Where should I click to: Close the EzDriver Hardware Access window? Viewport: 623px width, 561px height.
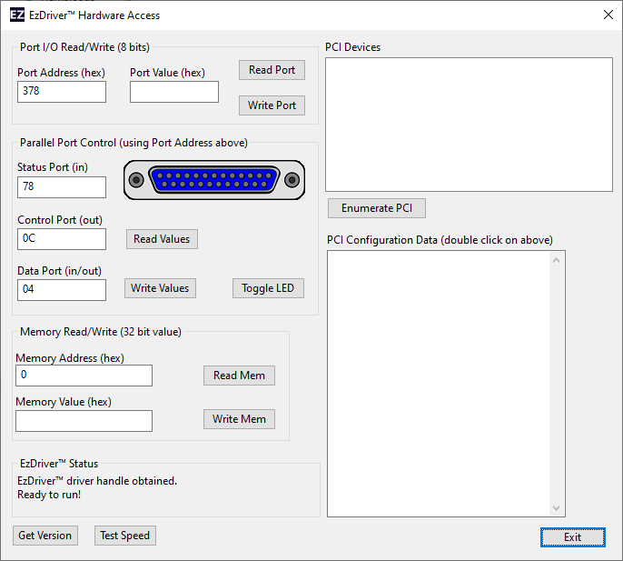coord(608,15)
